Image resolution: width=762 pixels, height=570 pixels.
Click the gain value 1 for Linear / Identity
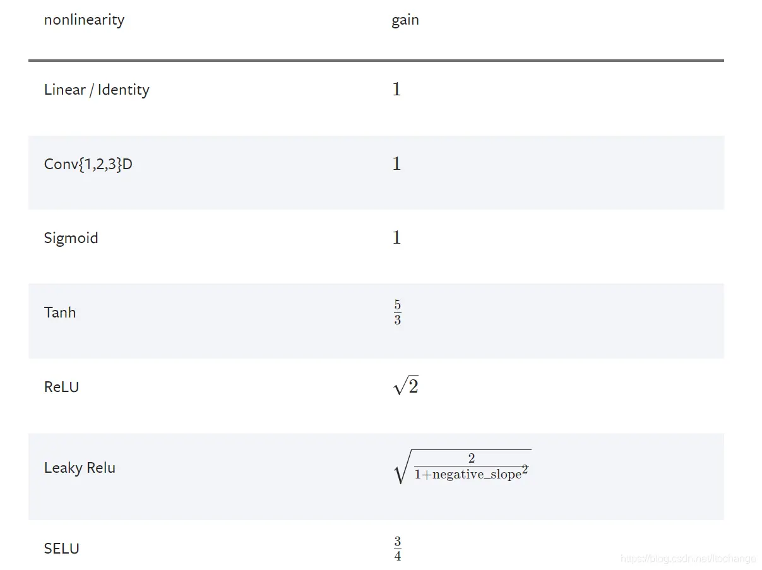tap(396, 89)
